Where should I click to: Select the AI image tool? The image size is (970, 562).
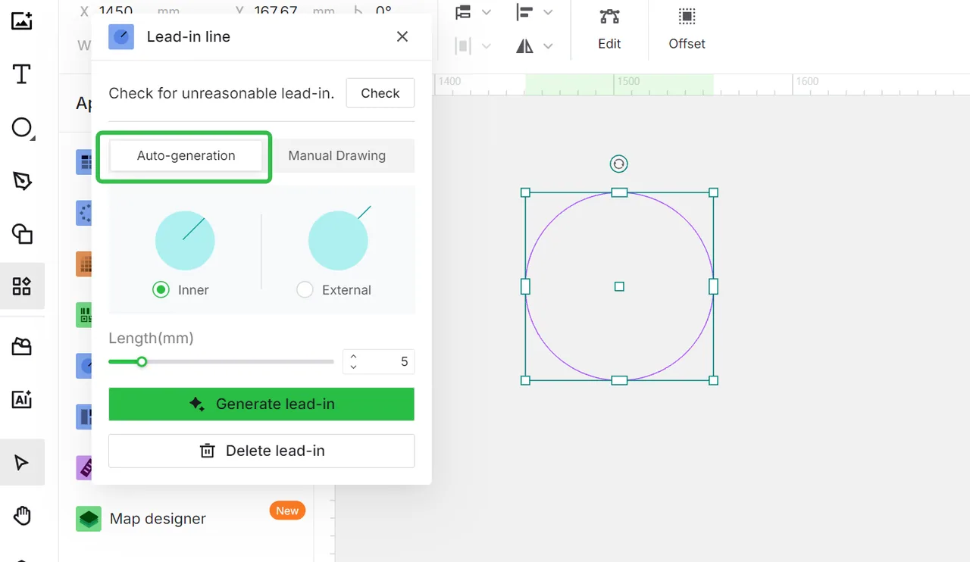22,399
